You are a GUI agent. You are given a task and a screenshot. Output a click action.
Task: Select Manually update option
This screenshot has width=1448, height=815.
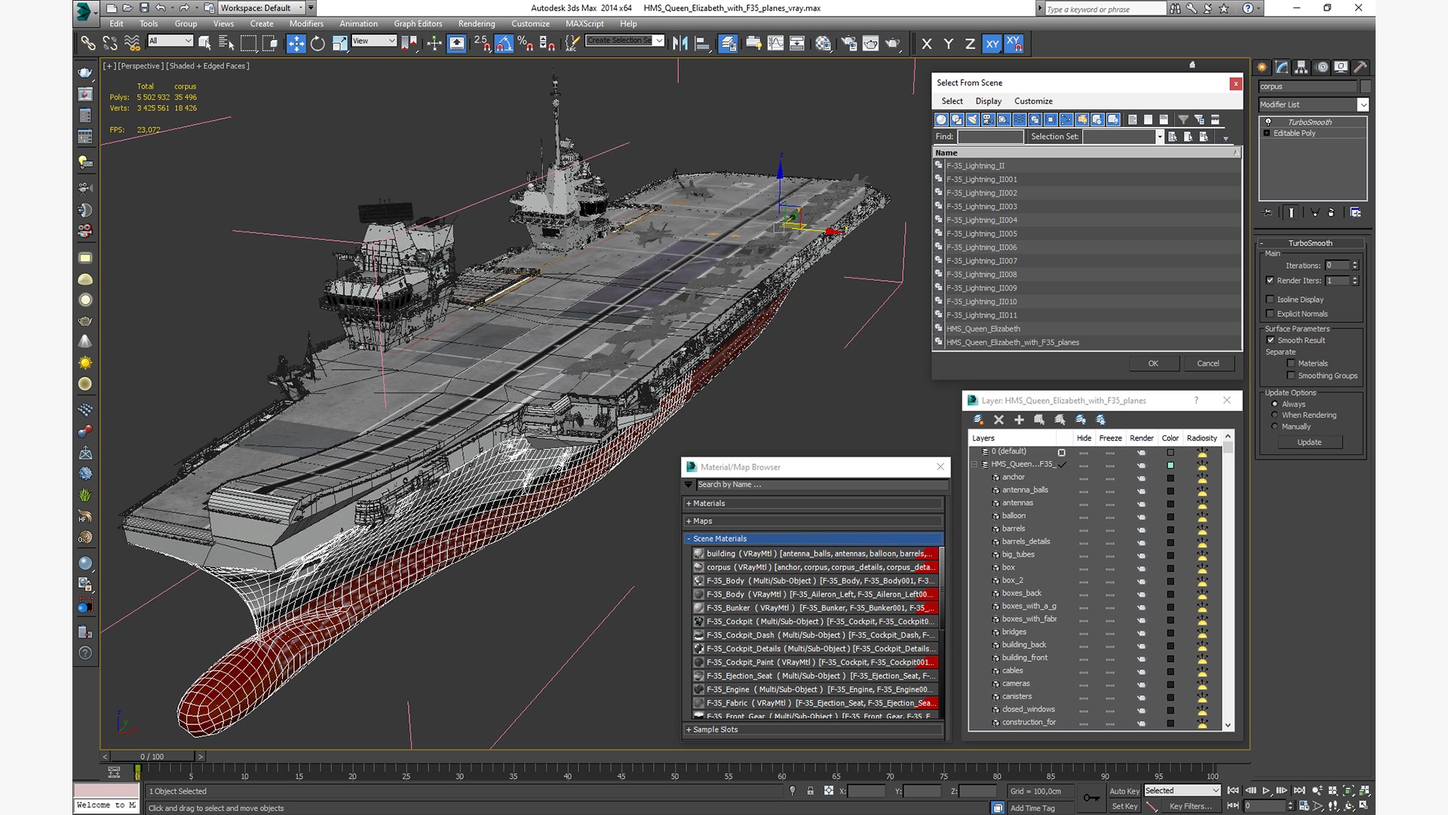point(1275,426)
